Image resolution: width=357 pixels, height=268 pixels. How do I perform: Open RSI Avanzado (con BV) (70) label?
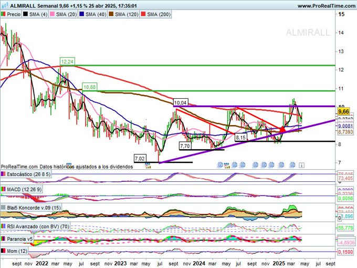click(38, 226)
